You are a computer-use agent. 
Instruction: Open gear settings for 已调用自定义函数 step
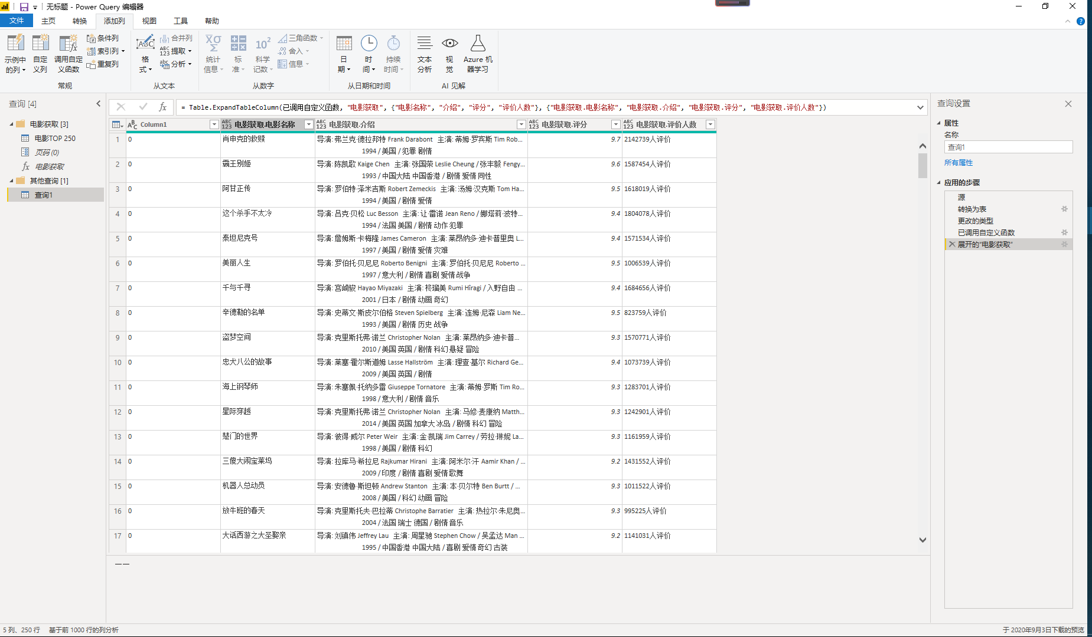coord(1064,232)
